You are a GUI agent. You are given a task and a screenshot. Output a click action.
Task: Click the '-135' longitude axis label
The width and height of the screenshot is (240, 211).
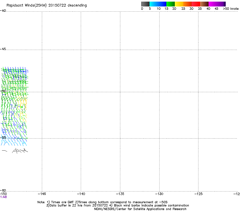coord(120,194)
